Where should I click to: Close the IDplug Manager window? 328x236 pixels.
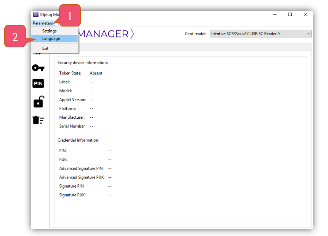coord(305,14)
